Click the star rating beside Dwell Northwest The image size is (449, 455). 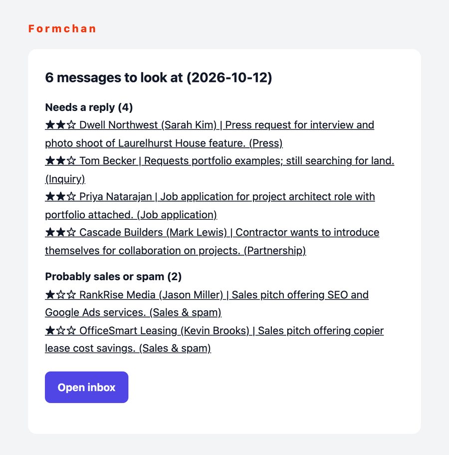(60, 125)
